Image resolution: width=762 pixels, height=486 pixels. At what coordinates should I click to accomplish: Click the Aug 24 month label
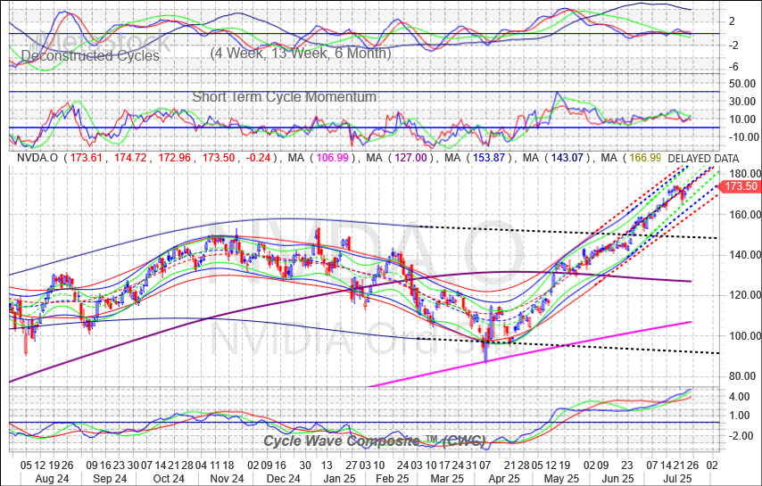point(52,478)
